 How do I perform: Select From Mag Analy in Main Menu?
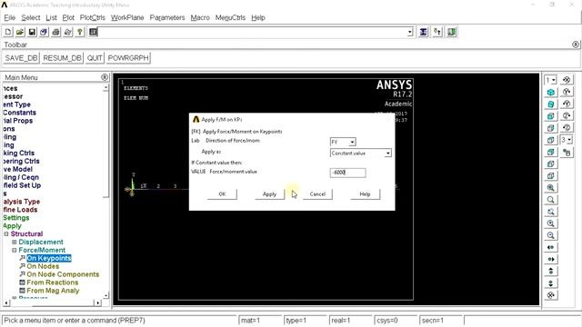53,291
